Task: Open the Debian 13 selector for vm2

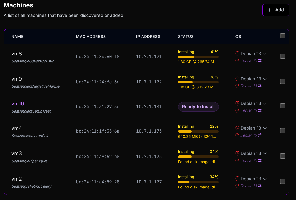Action: [x=265, y=179]
